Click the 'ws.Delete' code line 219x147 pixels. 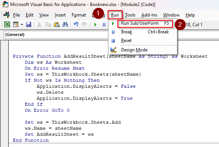(50, 92)
